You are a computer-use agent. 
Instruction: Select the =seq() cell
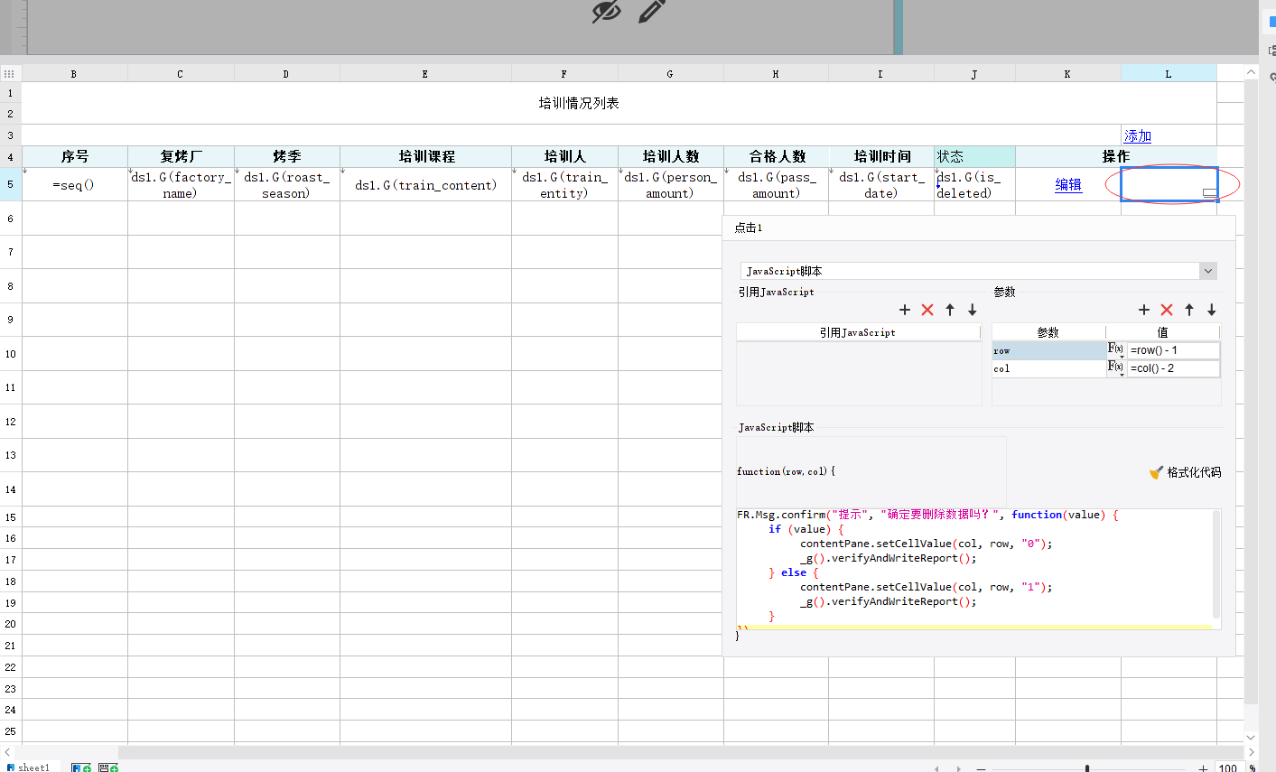[75, 185]
